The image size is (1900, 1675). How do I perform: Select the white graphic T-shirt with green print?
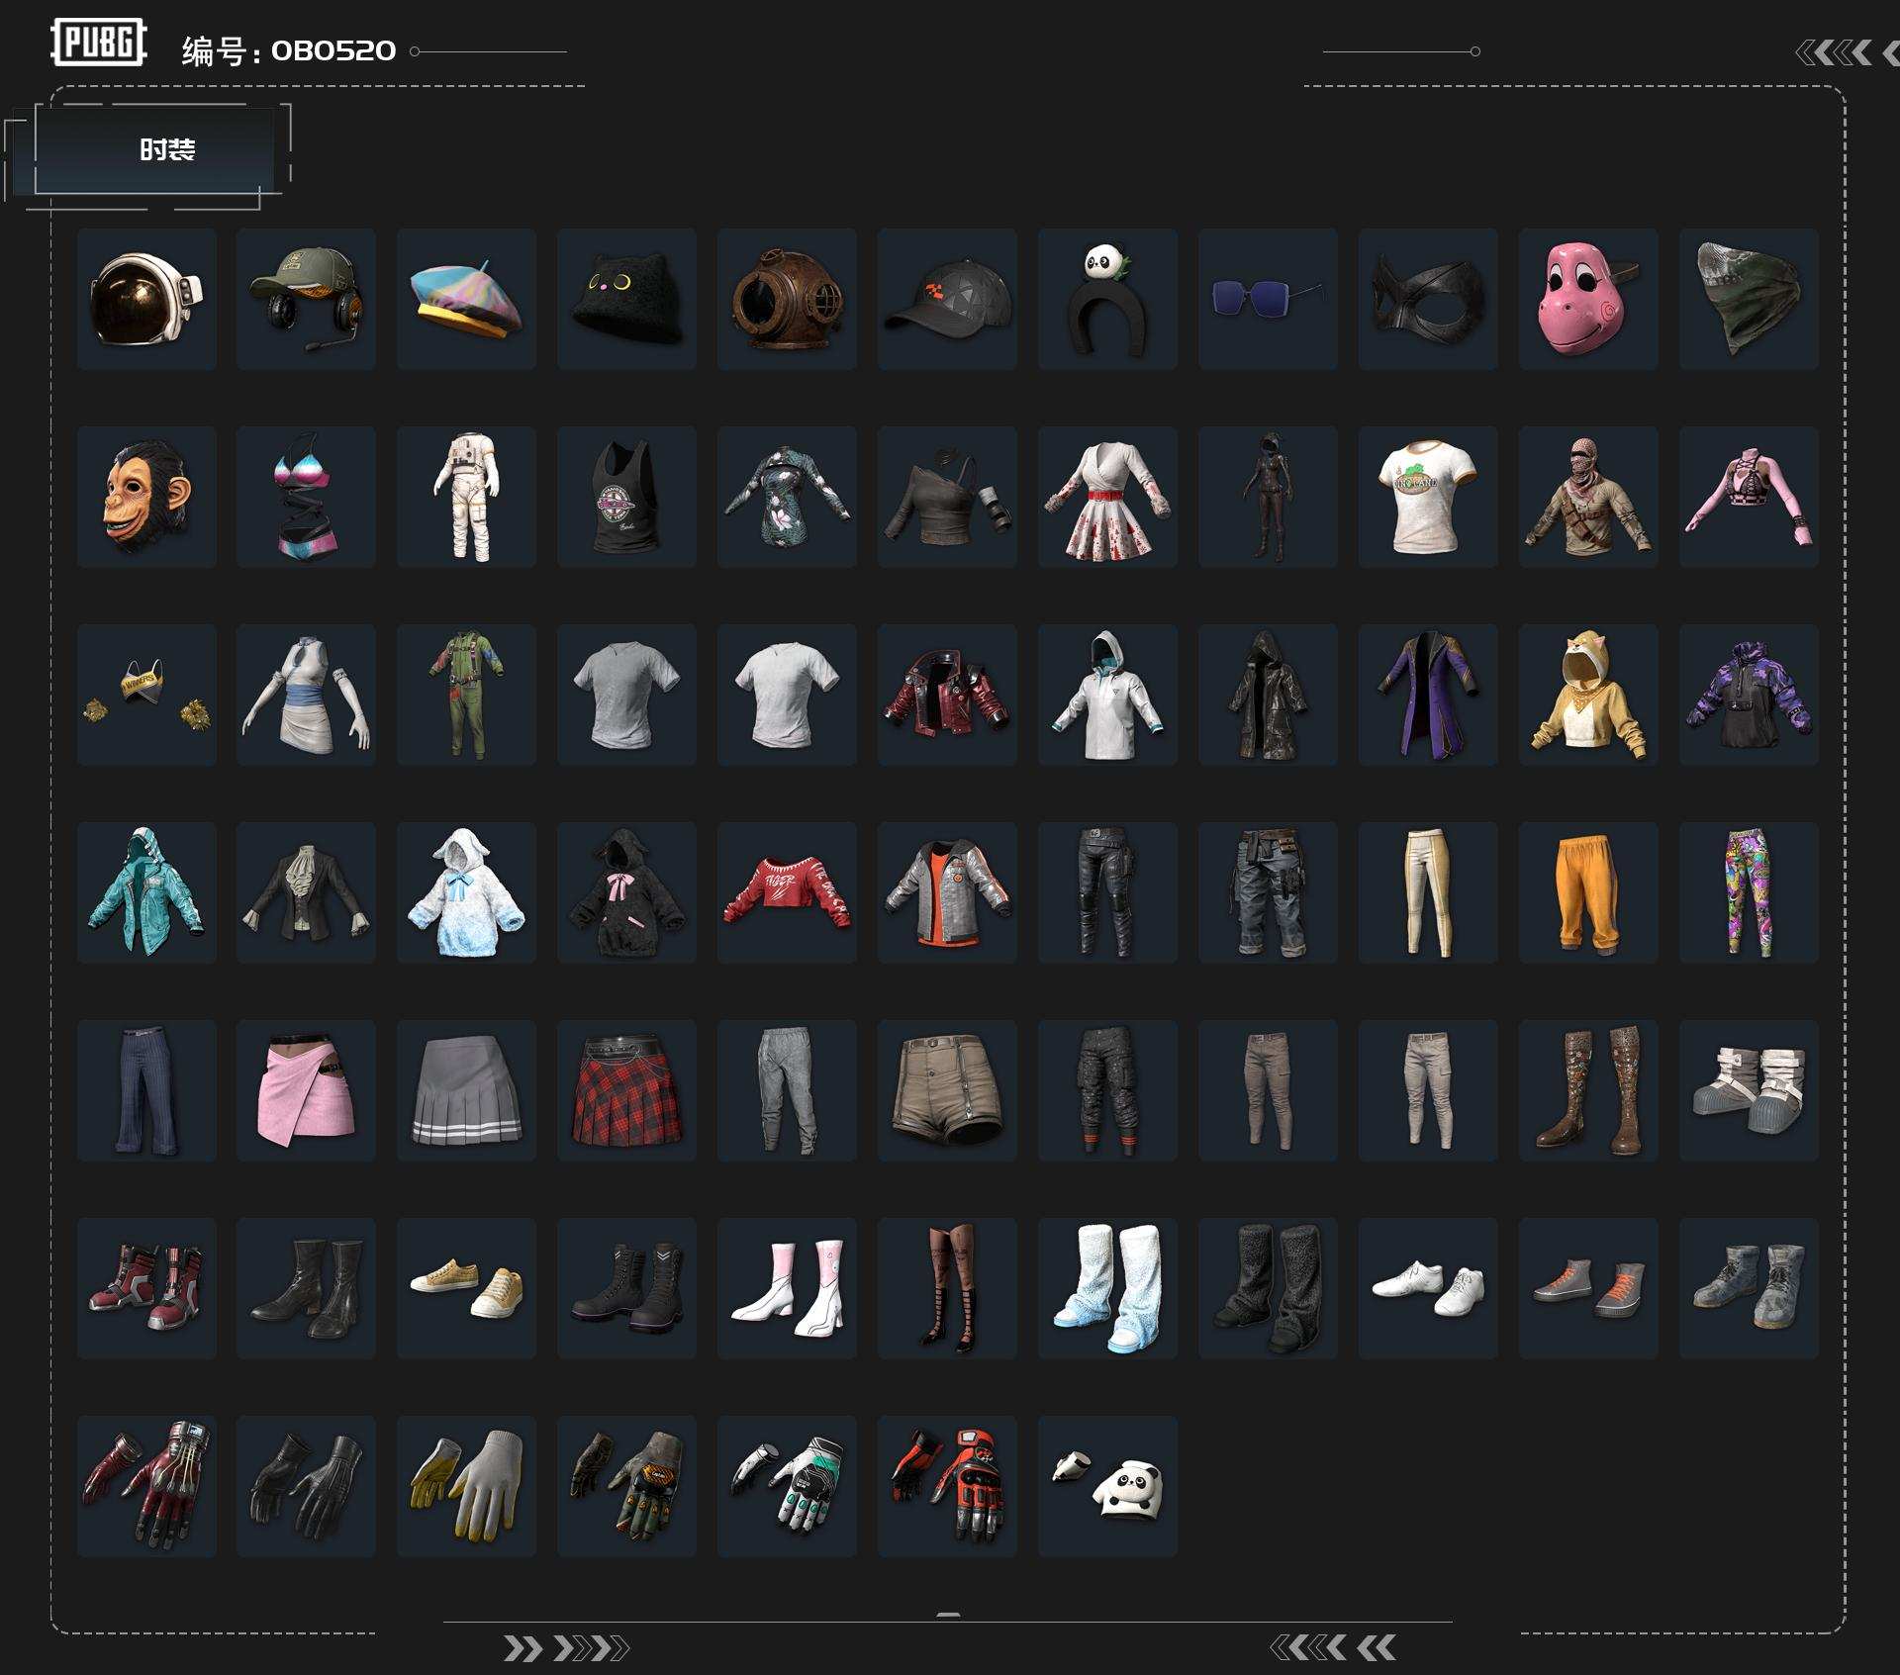pyautogui.click(x=1429, y=497)
